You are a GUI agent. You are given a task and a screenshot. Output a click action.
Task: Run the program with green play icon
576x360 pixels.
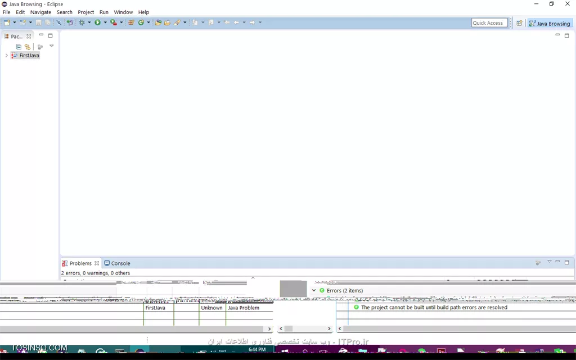coord(97,22)
